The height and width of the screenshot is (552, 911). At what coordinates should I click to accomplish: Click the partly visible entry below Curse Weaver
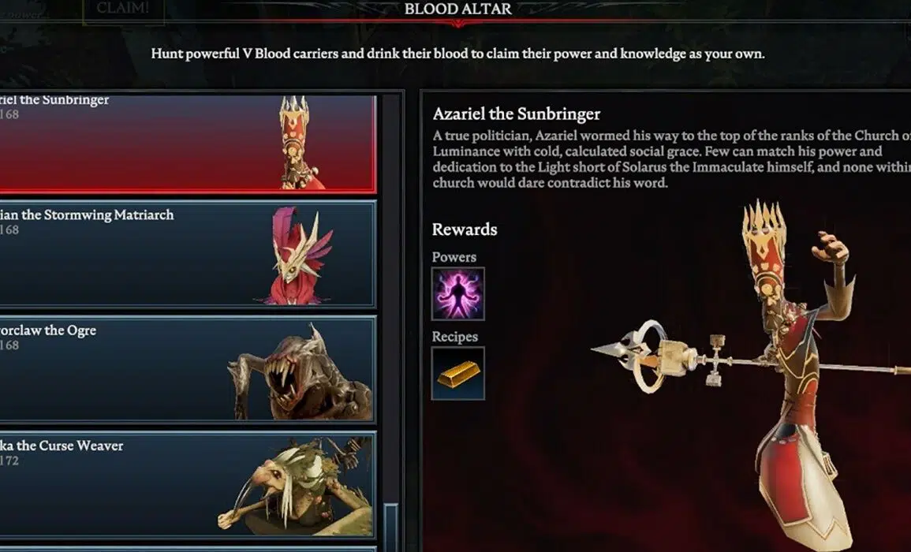(x=188, y=549)
